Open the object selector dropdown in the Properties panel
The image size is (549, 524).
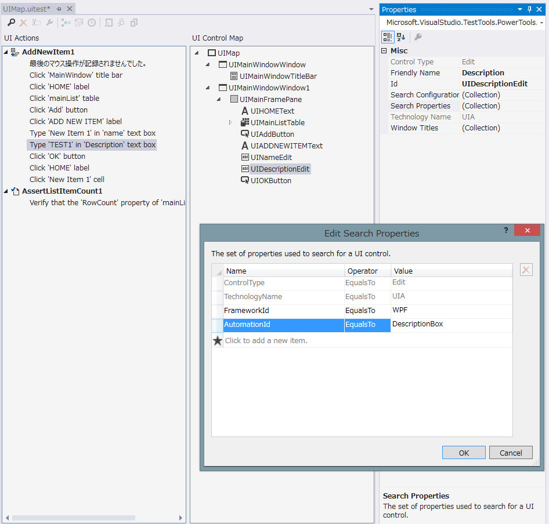click(541, 23)
